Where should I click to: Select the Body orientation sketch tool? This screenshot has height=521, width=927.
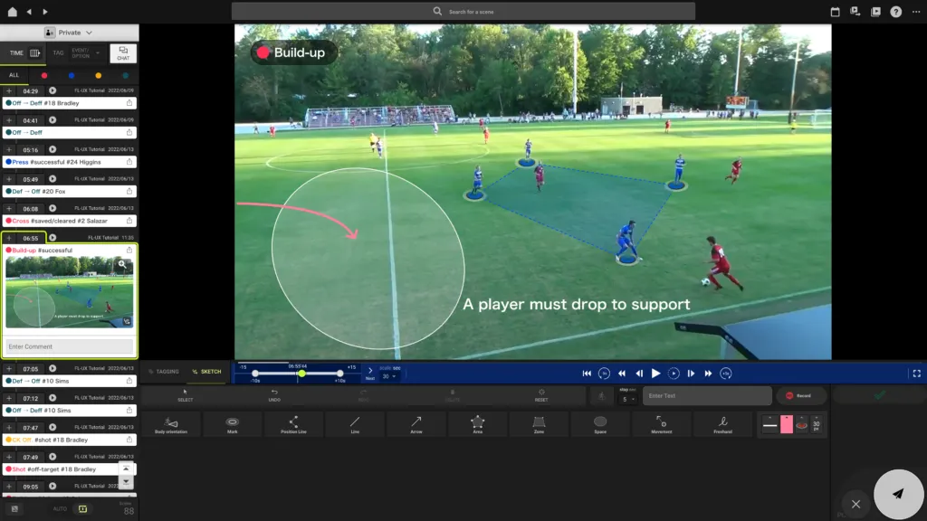(x=171, y=424)
